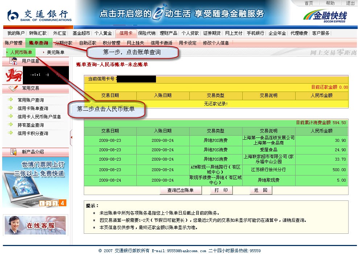This screenshot has width=358, height=254.
Task: Click 查询已出账单 button
Action: coord(180,190)
